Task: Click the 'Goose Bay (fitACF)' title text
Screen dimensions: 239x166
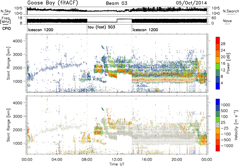Action: tap(53, 3)
